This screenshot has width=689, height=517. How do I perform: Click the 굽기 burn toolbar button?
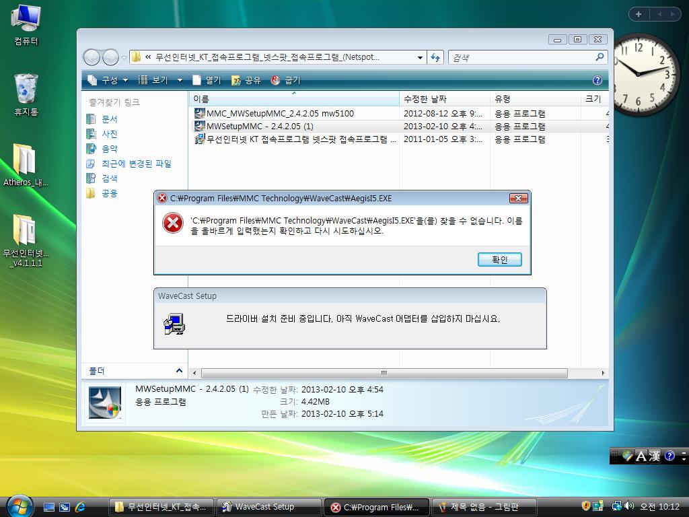[x=285, y=80]
